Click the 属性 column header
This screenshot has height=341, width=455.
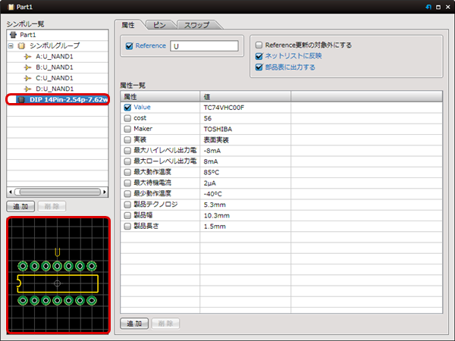tap(160, 96)
